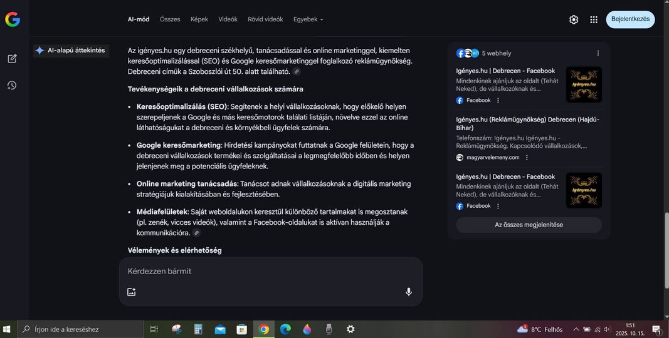This screenshot has width=669, height=338.
Task: Click Az összes megjelenítése button
Action: click(529, 225)
